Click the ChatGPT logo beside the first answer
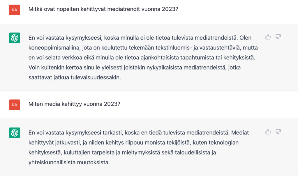298x182 pixels. 15,38
